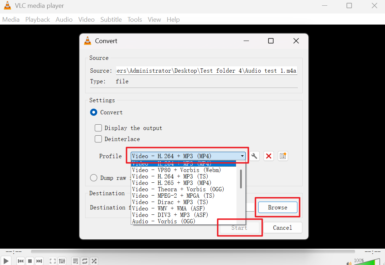Click elapsed time label left of the seek bar
Screen dimensions: 385x265
[14, 251]
